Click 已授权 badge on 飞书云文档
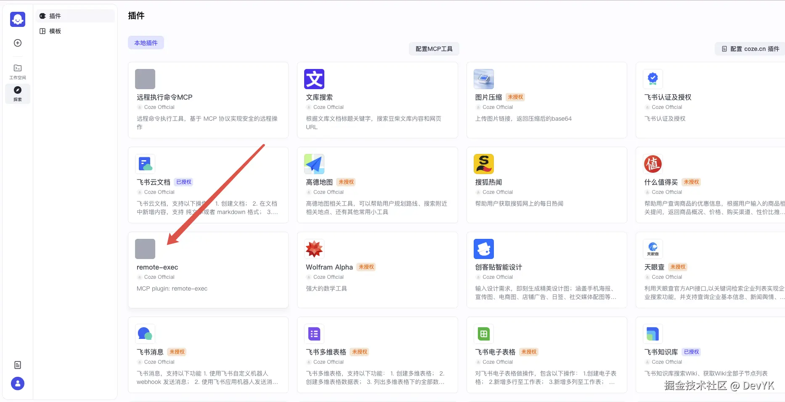The image size is (785, 402). pyautogui.click(x=184, y=182)
